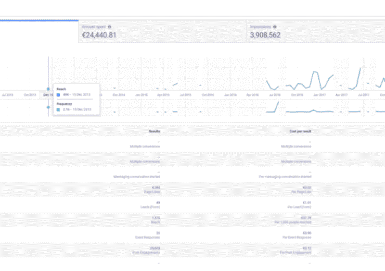Viewport: 385px width, 271px height.
Task: Select the Impressions metric card
Action: pyautogui.click(x=316, y=31)
